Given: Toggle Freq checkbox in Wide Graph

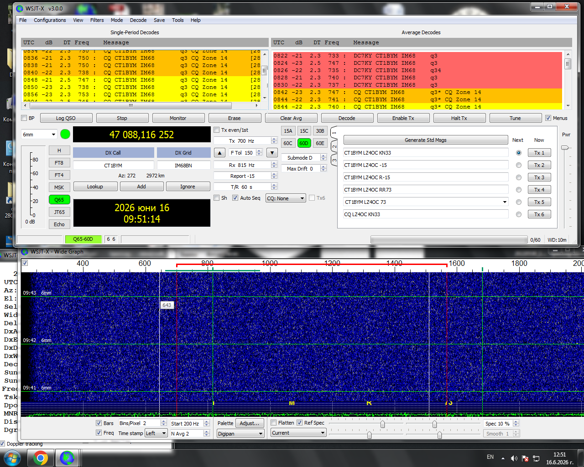Looking at the screenshot, I should (99, 433).
